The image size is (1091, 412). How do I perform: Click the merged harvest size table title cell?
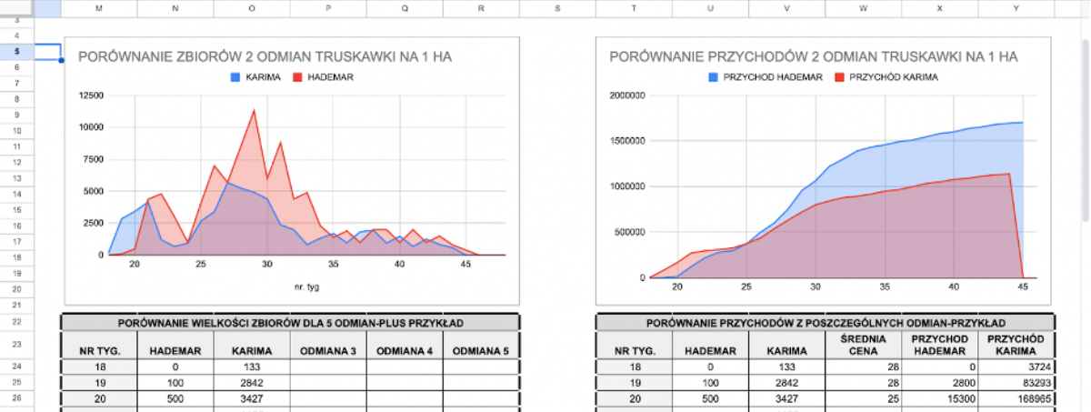coord(290,323)
